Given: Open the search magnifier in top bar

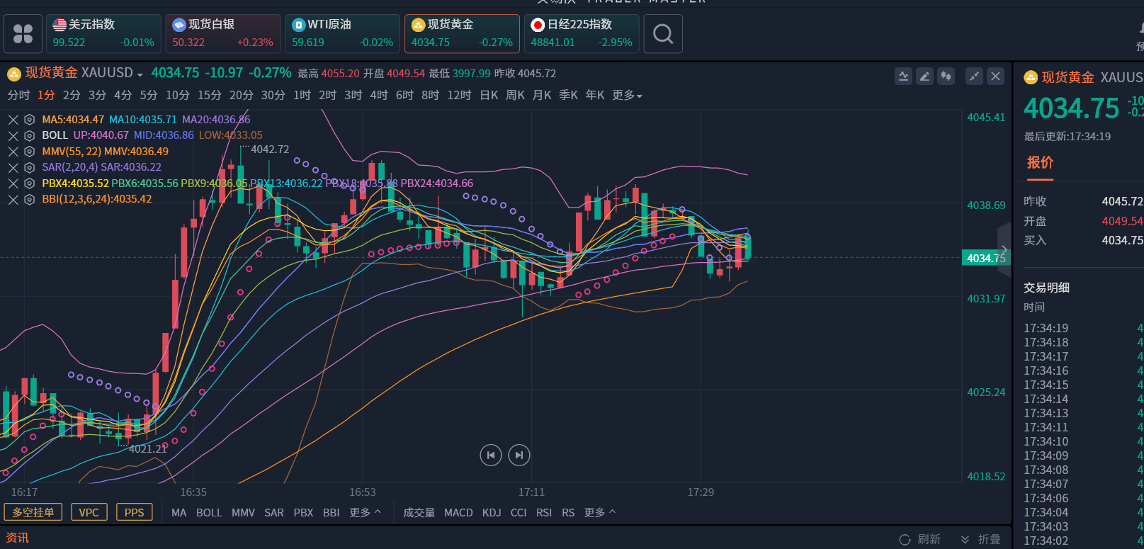Looking at the screenshot, I should click(x=663, y=34).
